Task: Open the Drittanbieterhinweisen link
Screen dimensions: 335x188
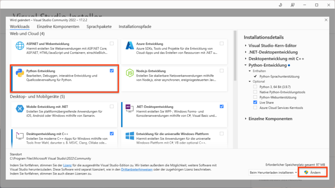Action: [137, 169]
